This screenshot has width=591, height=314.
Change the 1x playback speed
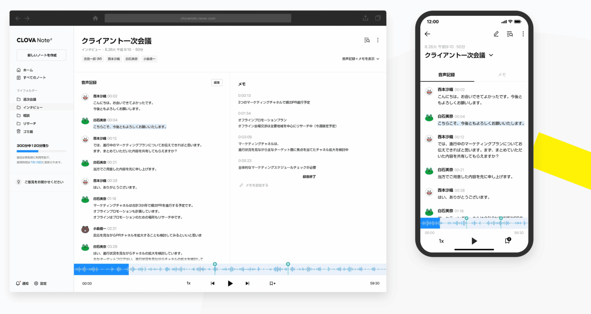(x=188, y=283)
